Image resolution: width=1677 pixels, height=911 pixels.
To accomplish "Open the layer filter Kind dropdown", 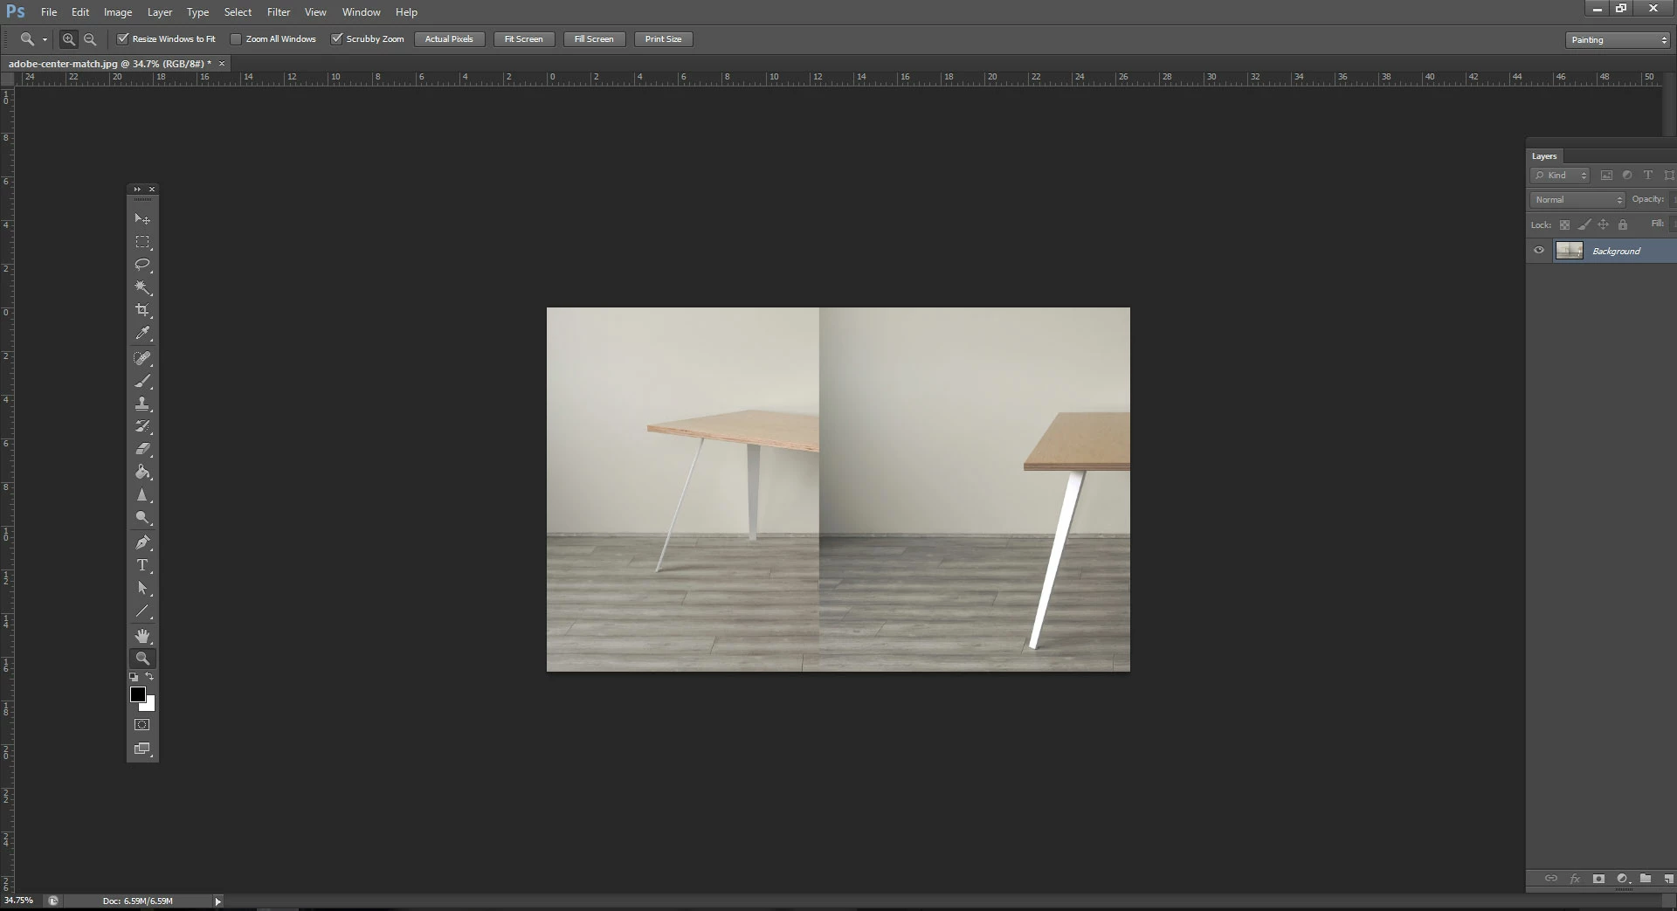I will (1560, 176).
